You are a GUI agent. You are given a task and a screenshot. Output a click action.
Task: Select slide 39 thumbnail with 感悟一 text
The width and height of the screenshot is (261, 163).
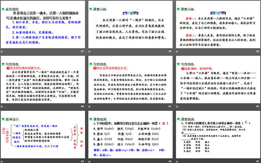(x=218, y=25)
